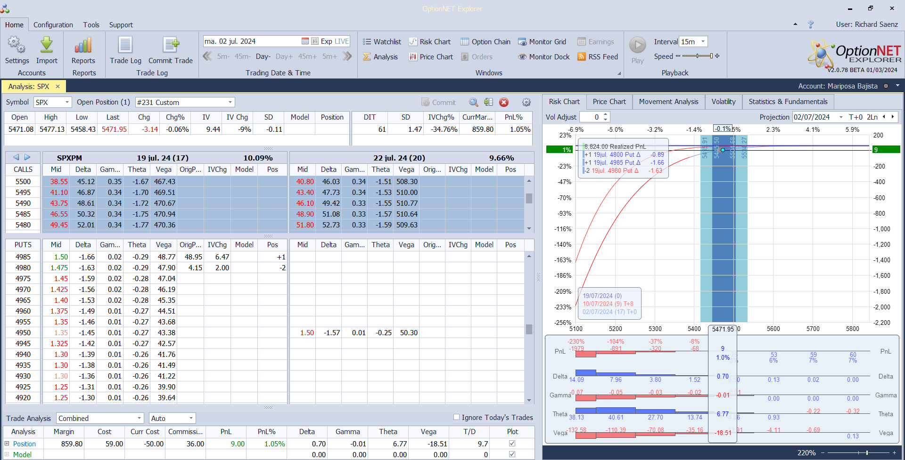Screen dimensions: 905x460
Task: Click the magnifier icon in position toolbar
Action: click(x=474, y=102)
